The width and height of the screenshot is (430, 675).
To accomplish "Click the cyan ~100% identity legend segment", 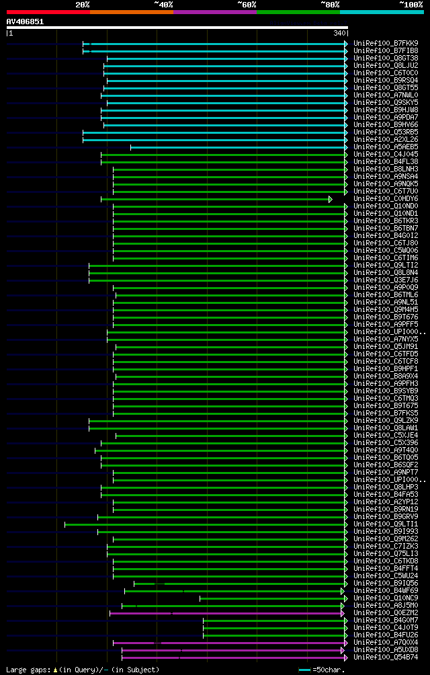I will [x=382, y=12].
